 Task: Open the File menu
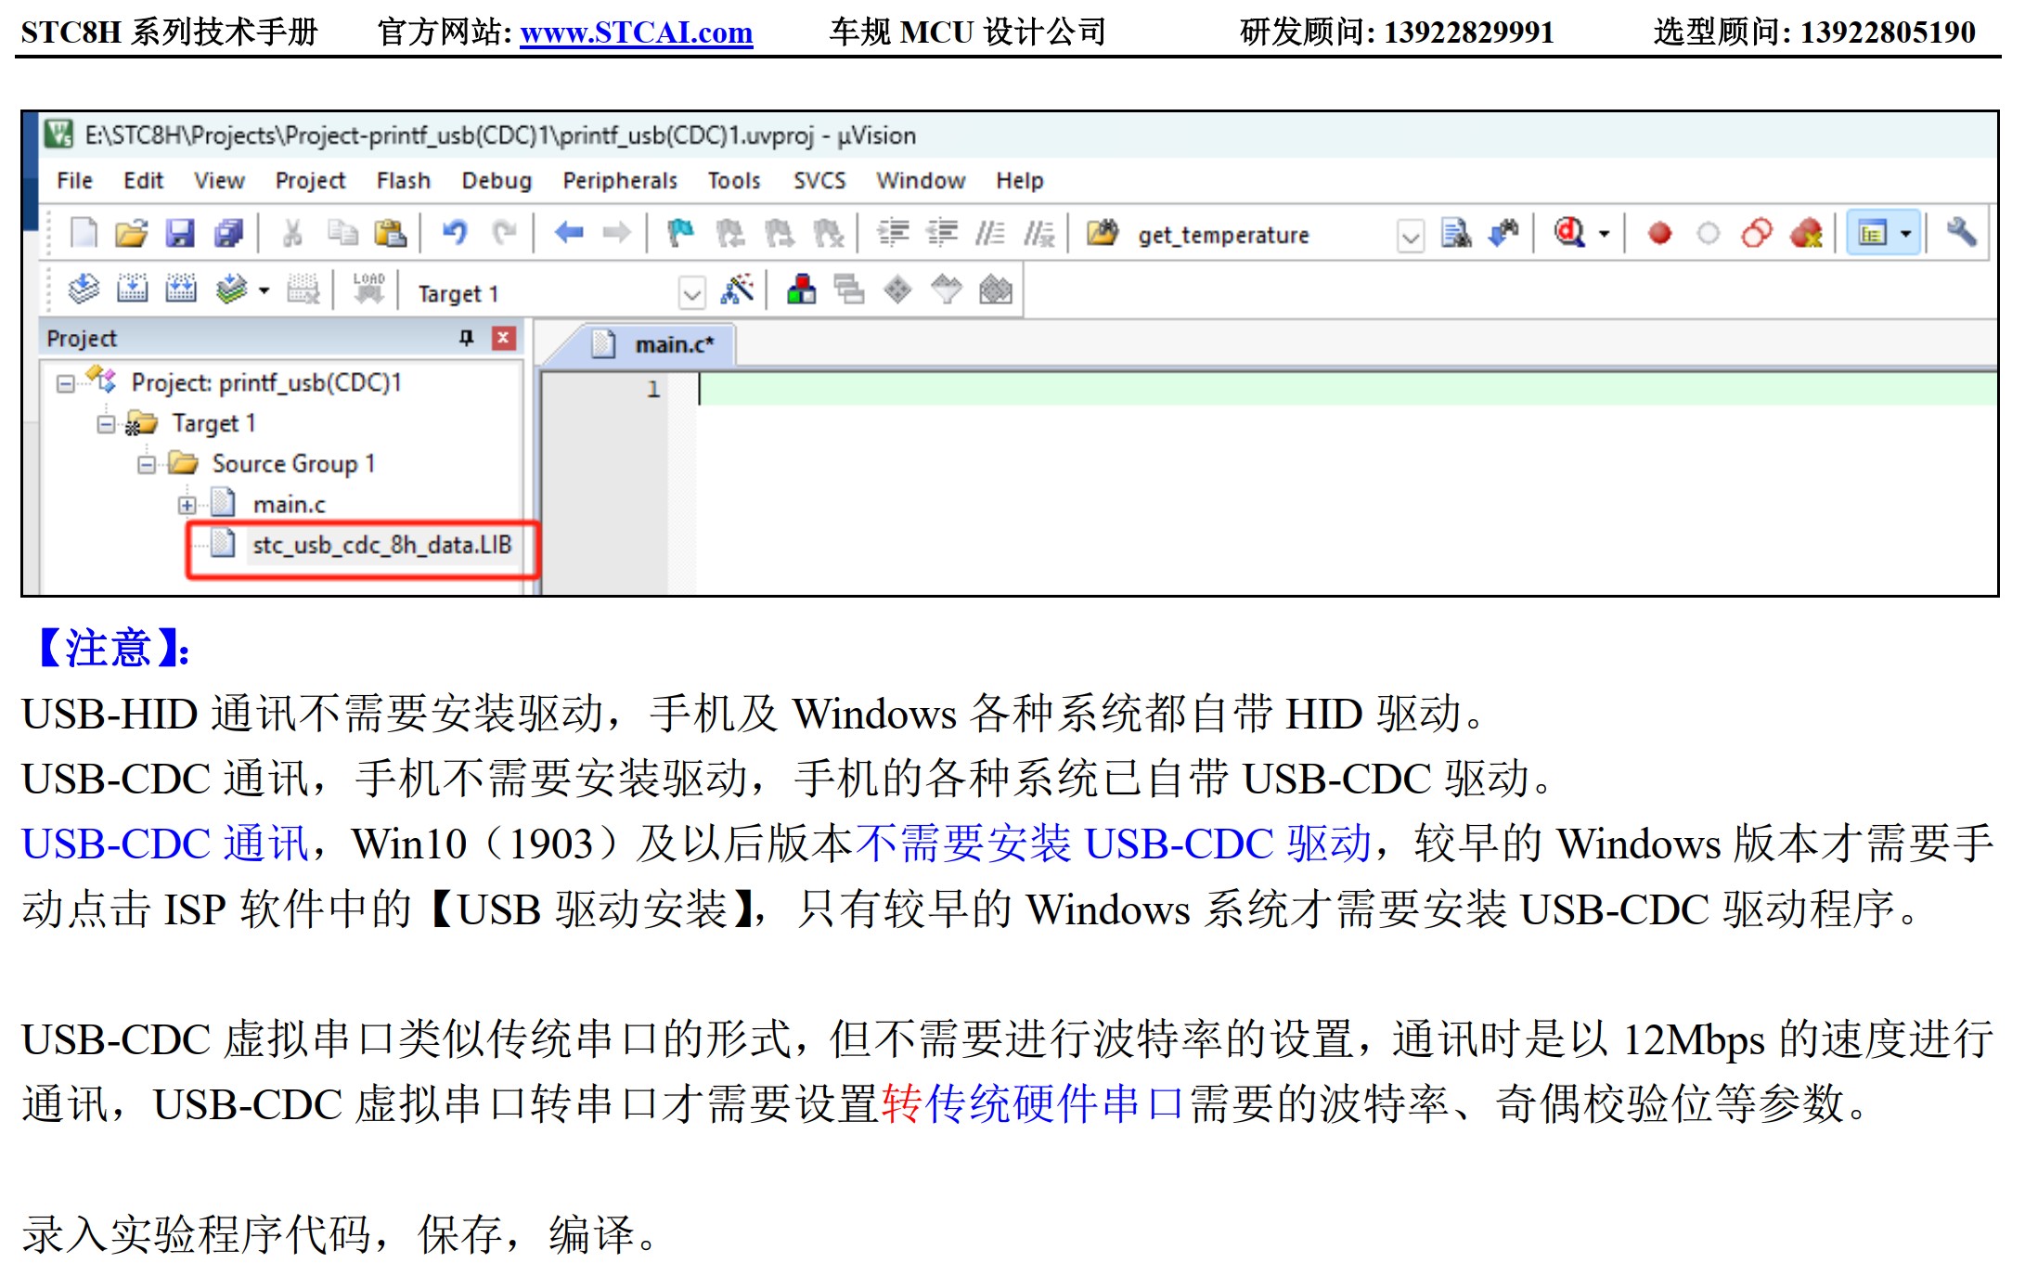pos(74,180)
